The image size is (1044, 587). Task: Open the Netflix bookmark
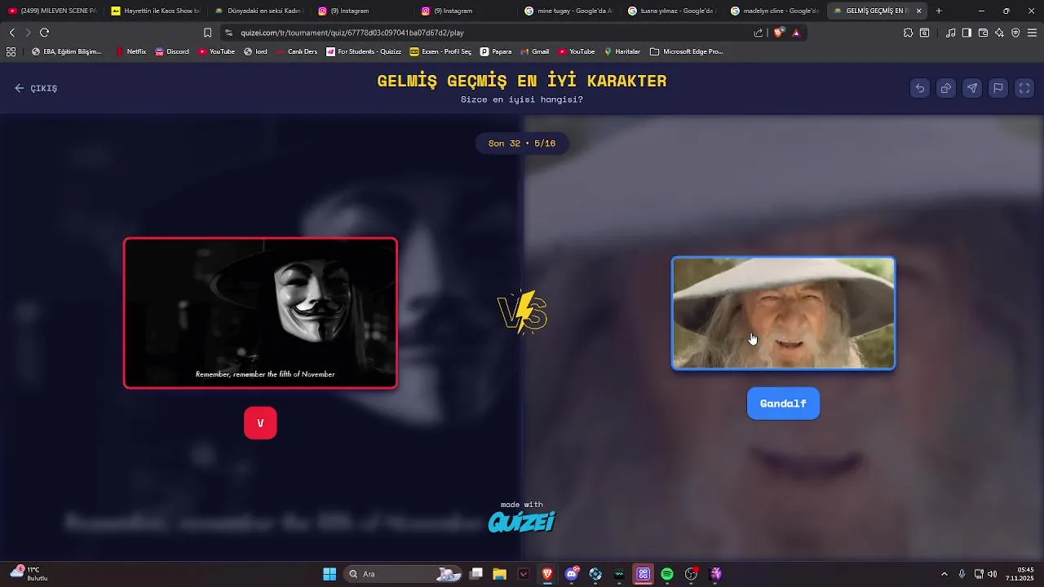tap(130, 51)
